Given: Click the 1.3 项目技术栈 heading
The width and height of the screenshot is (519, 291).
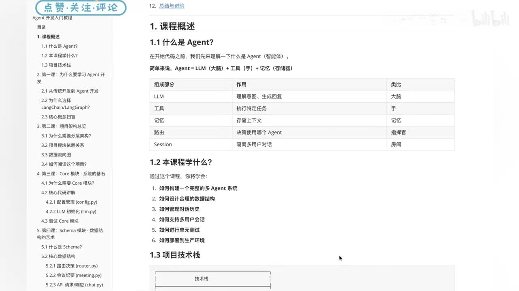Looking at the screenshot, I should [175, 255].
